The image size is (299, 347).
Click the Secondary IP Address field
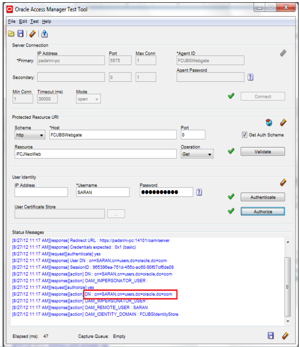71,77
